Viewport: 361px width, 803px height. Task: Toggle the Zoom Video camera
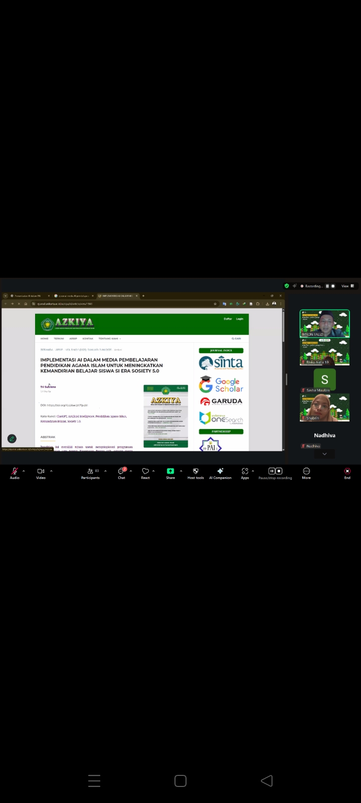point(41,473)
